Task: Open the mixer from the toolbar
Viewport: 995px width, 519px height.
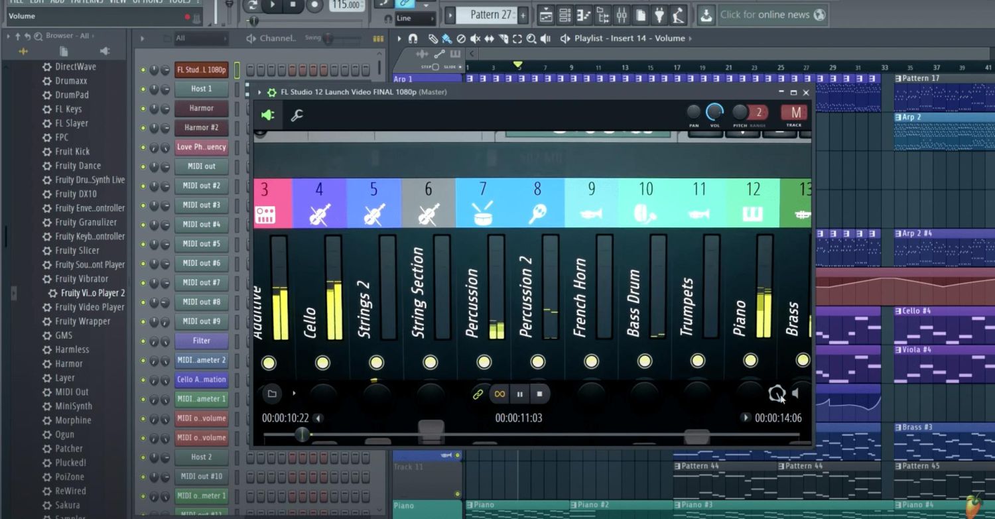Action: pyautogui.click(x=622, y=15)
